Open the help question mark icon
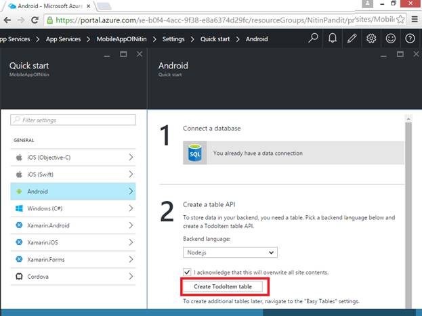The width and height of the screenshot is (422, 316). coord(410,39)
